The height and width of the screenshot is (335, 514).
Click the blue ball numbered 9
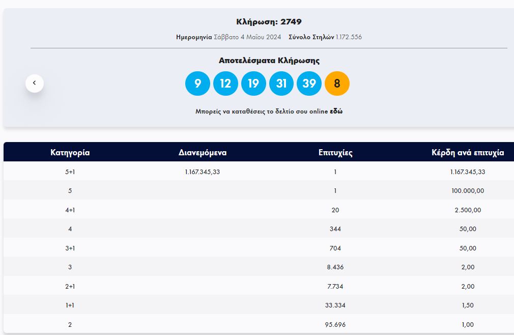pyautogui.click(x=197, y=83)
